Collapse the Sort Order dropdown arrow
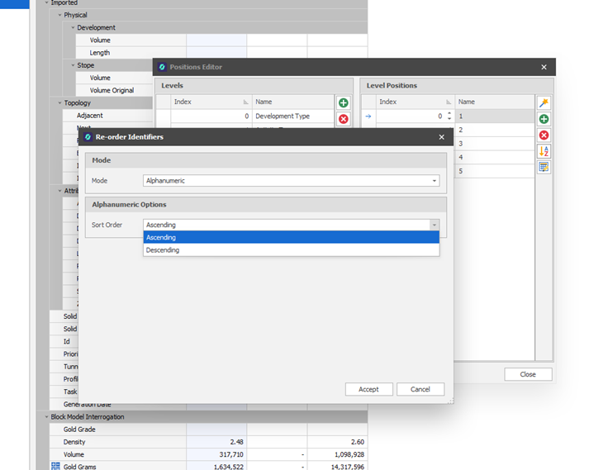The width and height of the screenshot is (608, 470). (434, 225)
